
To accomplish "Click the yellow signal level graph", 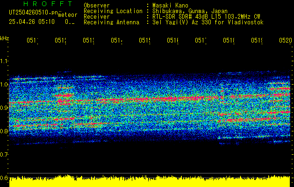I will (x=150, y=181).
